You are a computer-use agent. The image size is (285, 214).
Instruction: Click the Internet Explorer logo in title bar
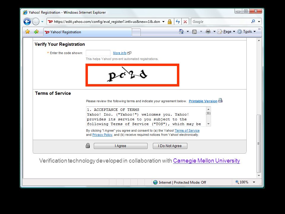[x=25, y=12]
